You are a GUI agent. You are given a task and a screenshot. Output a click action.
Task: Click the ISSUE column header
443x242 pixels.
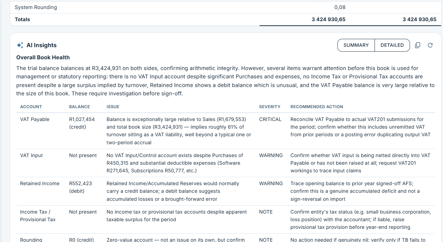tap(113, 107)
